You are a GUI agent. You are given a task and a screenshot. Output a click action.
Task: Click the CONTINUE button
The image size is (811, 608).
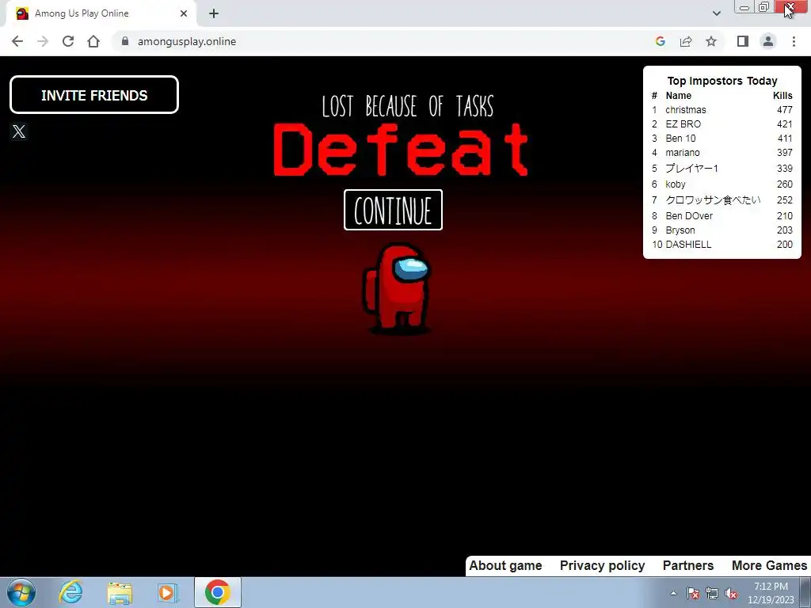(393, 210)
